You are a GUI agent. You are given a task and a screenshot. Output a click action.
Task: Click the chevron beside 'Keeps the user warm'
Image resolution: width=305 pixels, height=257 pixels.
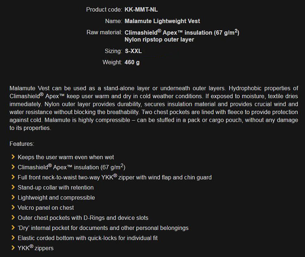(x=13, y=157)
